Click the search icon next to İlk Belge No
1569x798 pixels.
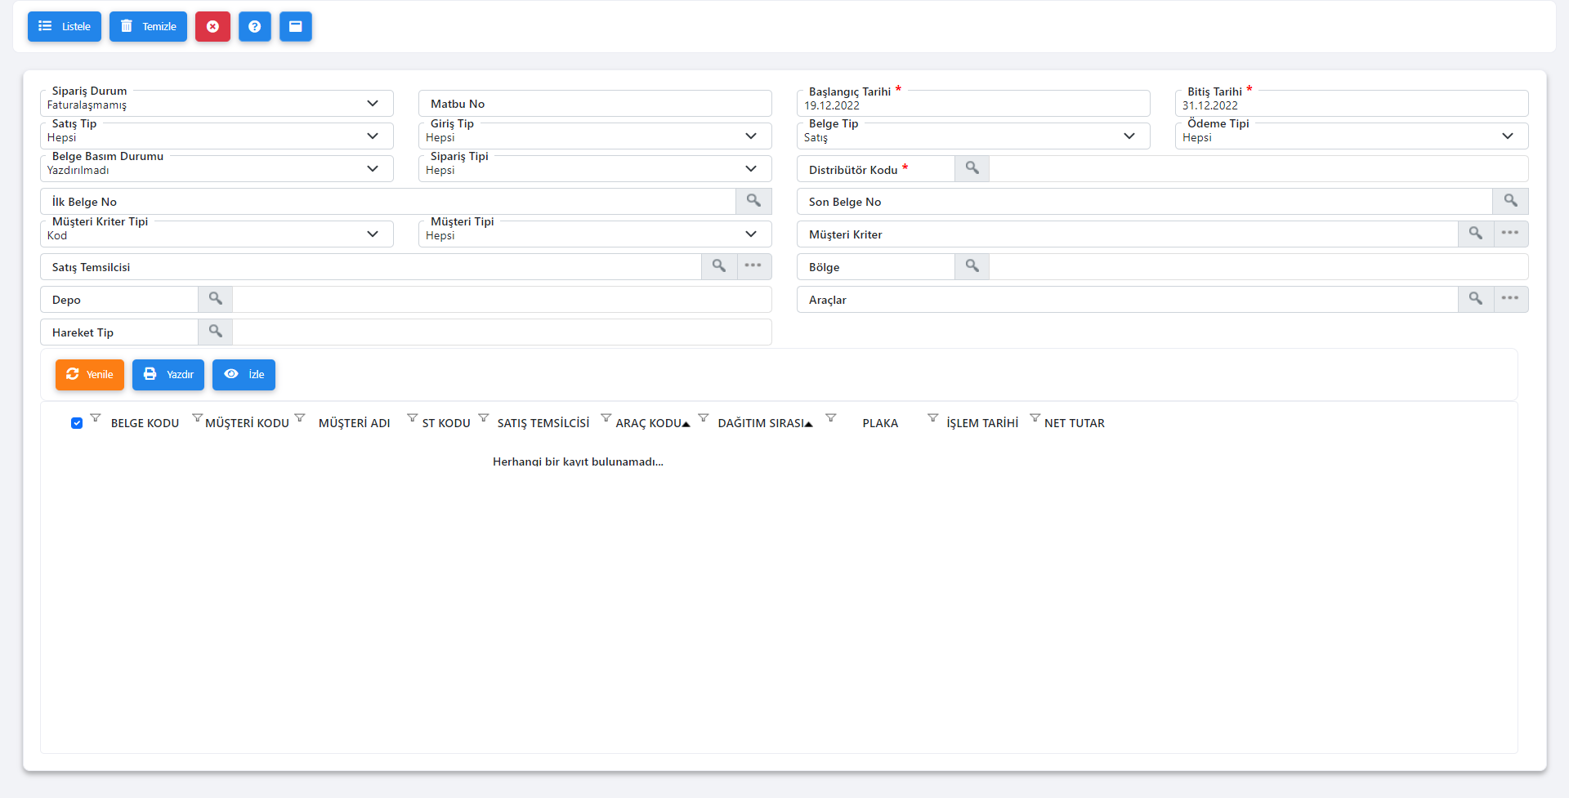pyautogui.click(x=753, y=201)
